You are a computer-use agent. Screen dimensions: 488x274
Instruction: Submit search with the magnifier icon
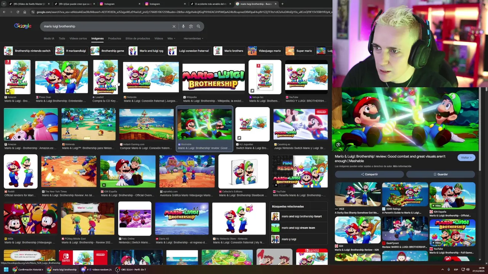(x=198, y=26)
